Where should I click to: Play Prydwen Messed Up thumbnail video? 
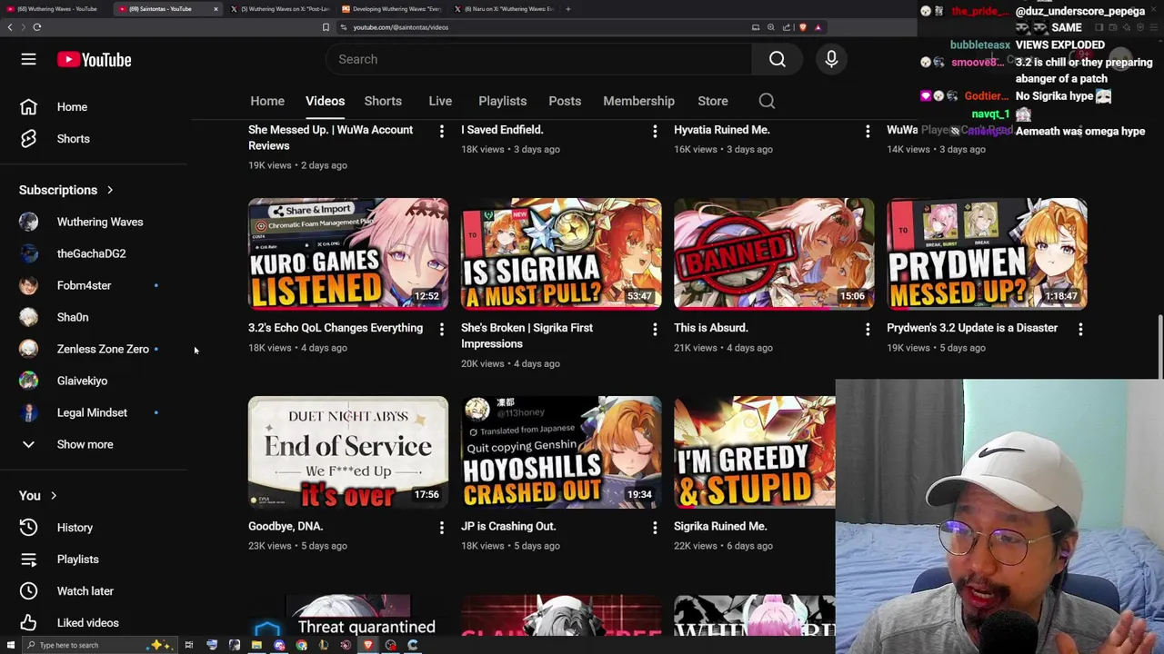point(987,254)
